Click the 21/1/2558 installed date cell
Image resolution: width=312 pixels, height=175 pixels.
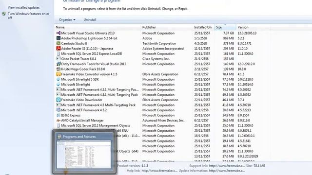point(201,59)
